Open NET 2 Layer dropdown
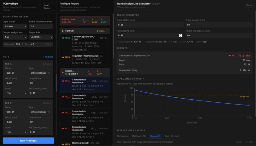This screenshot has width=256, height=146. [16, 132]
